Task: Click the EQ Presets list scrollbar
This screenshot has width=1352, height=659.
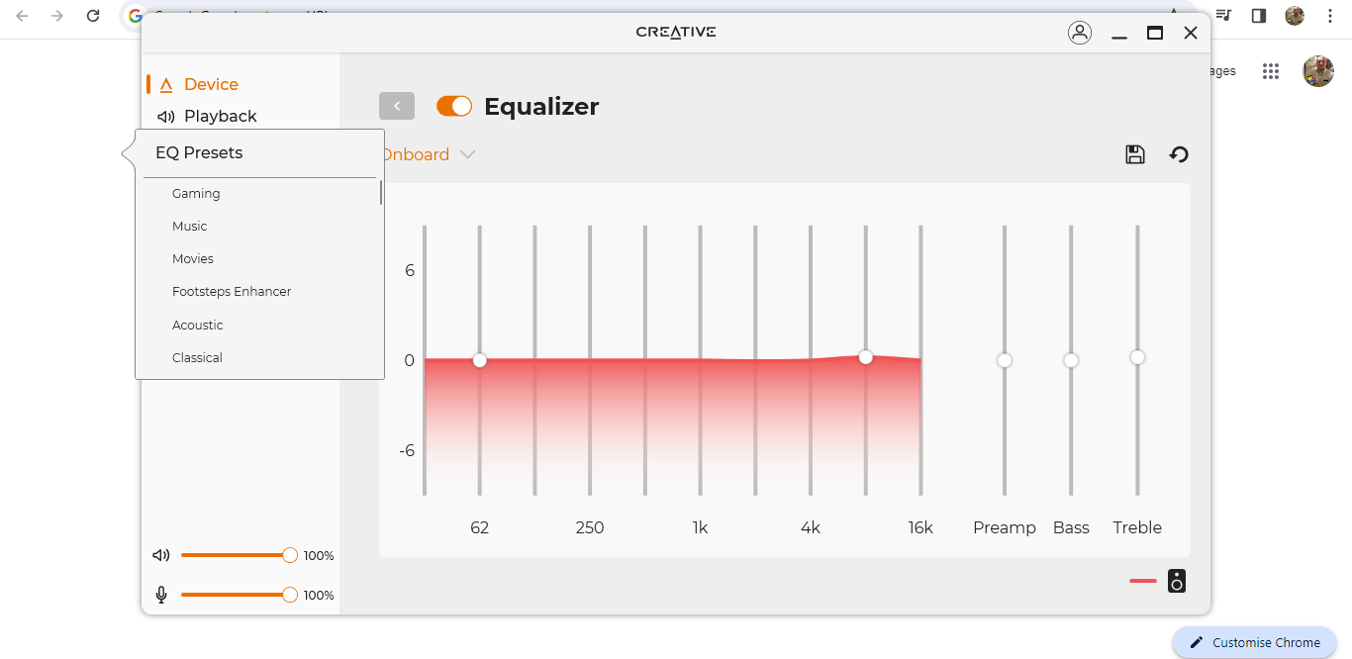Action: coord(381,193)
